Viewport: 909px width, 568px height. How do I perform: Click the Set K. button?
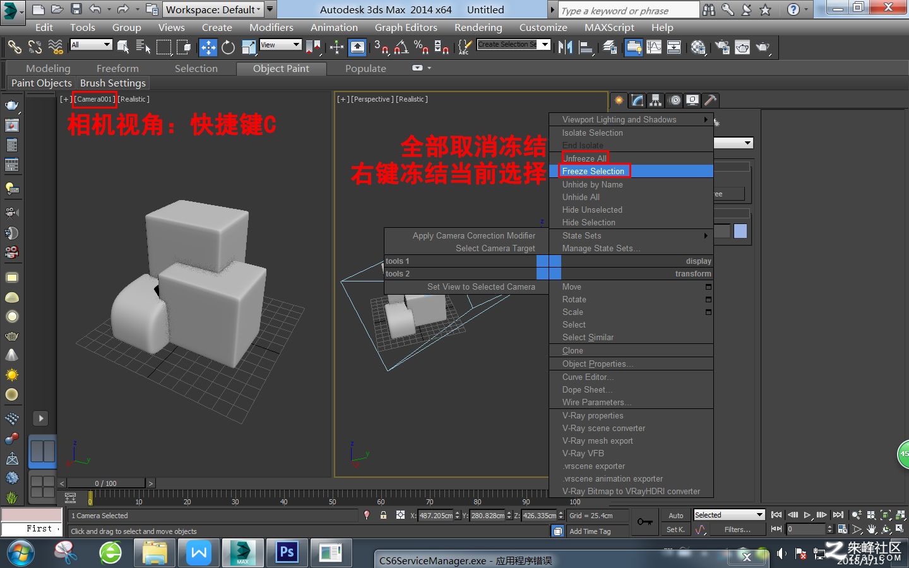675,530
